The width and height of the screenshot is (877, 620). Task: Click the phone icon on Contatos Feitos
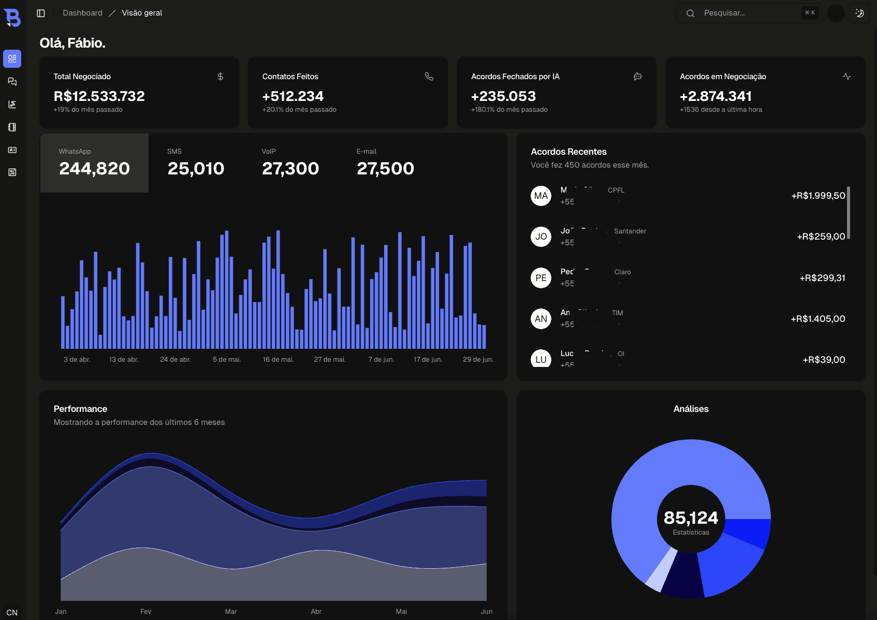pyautogui.click(x=429, y=77)
